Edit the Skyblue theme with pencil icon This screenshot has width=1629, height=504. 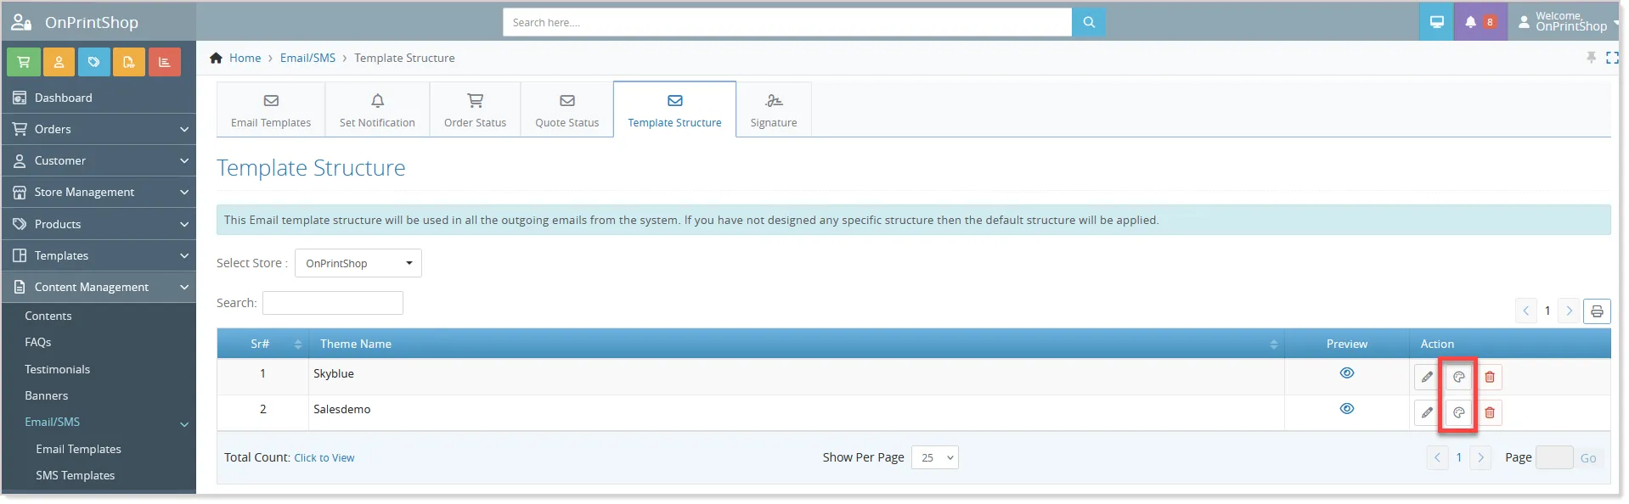click(1427, 377)
